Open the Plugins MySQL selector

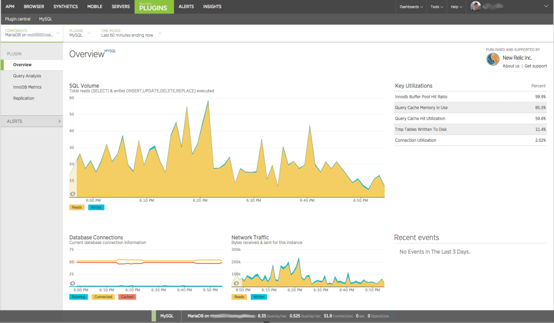80,33
